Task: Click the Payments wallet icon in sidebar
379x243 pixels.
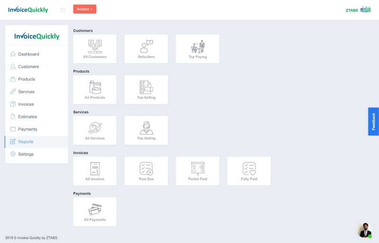Action: (13, 129)
